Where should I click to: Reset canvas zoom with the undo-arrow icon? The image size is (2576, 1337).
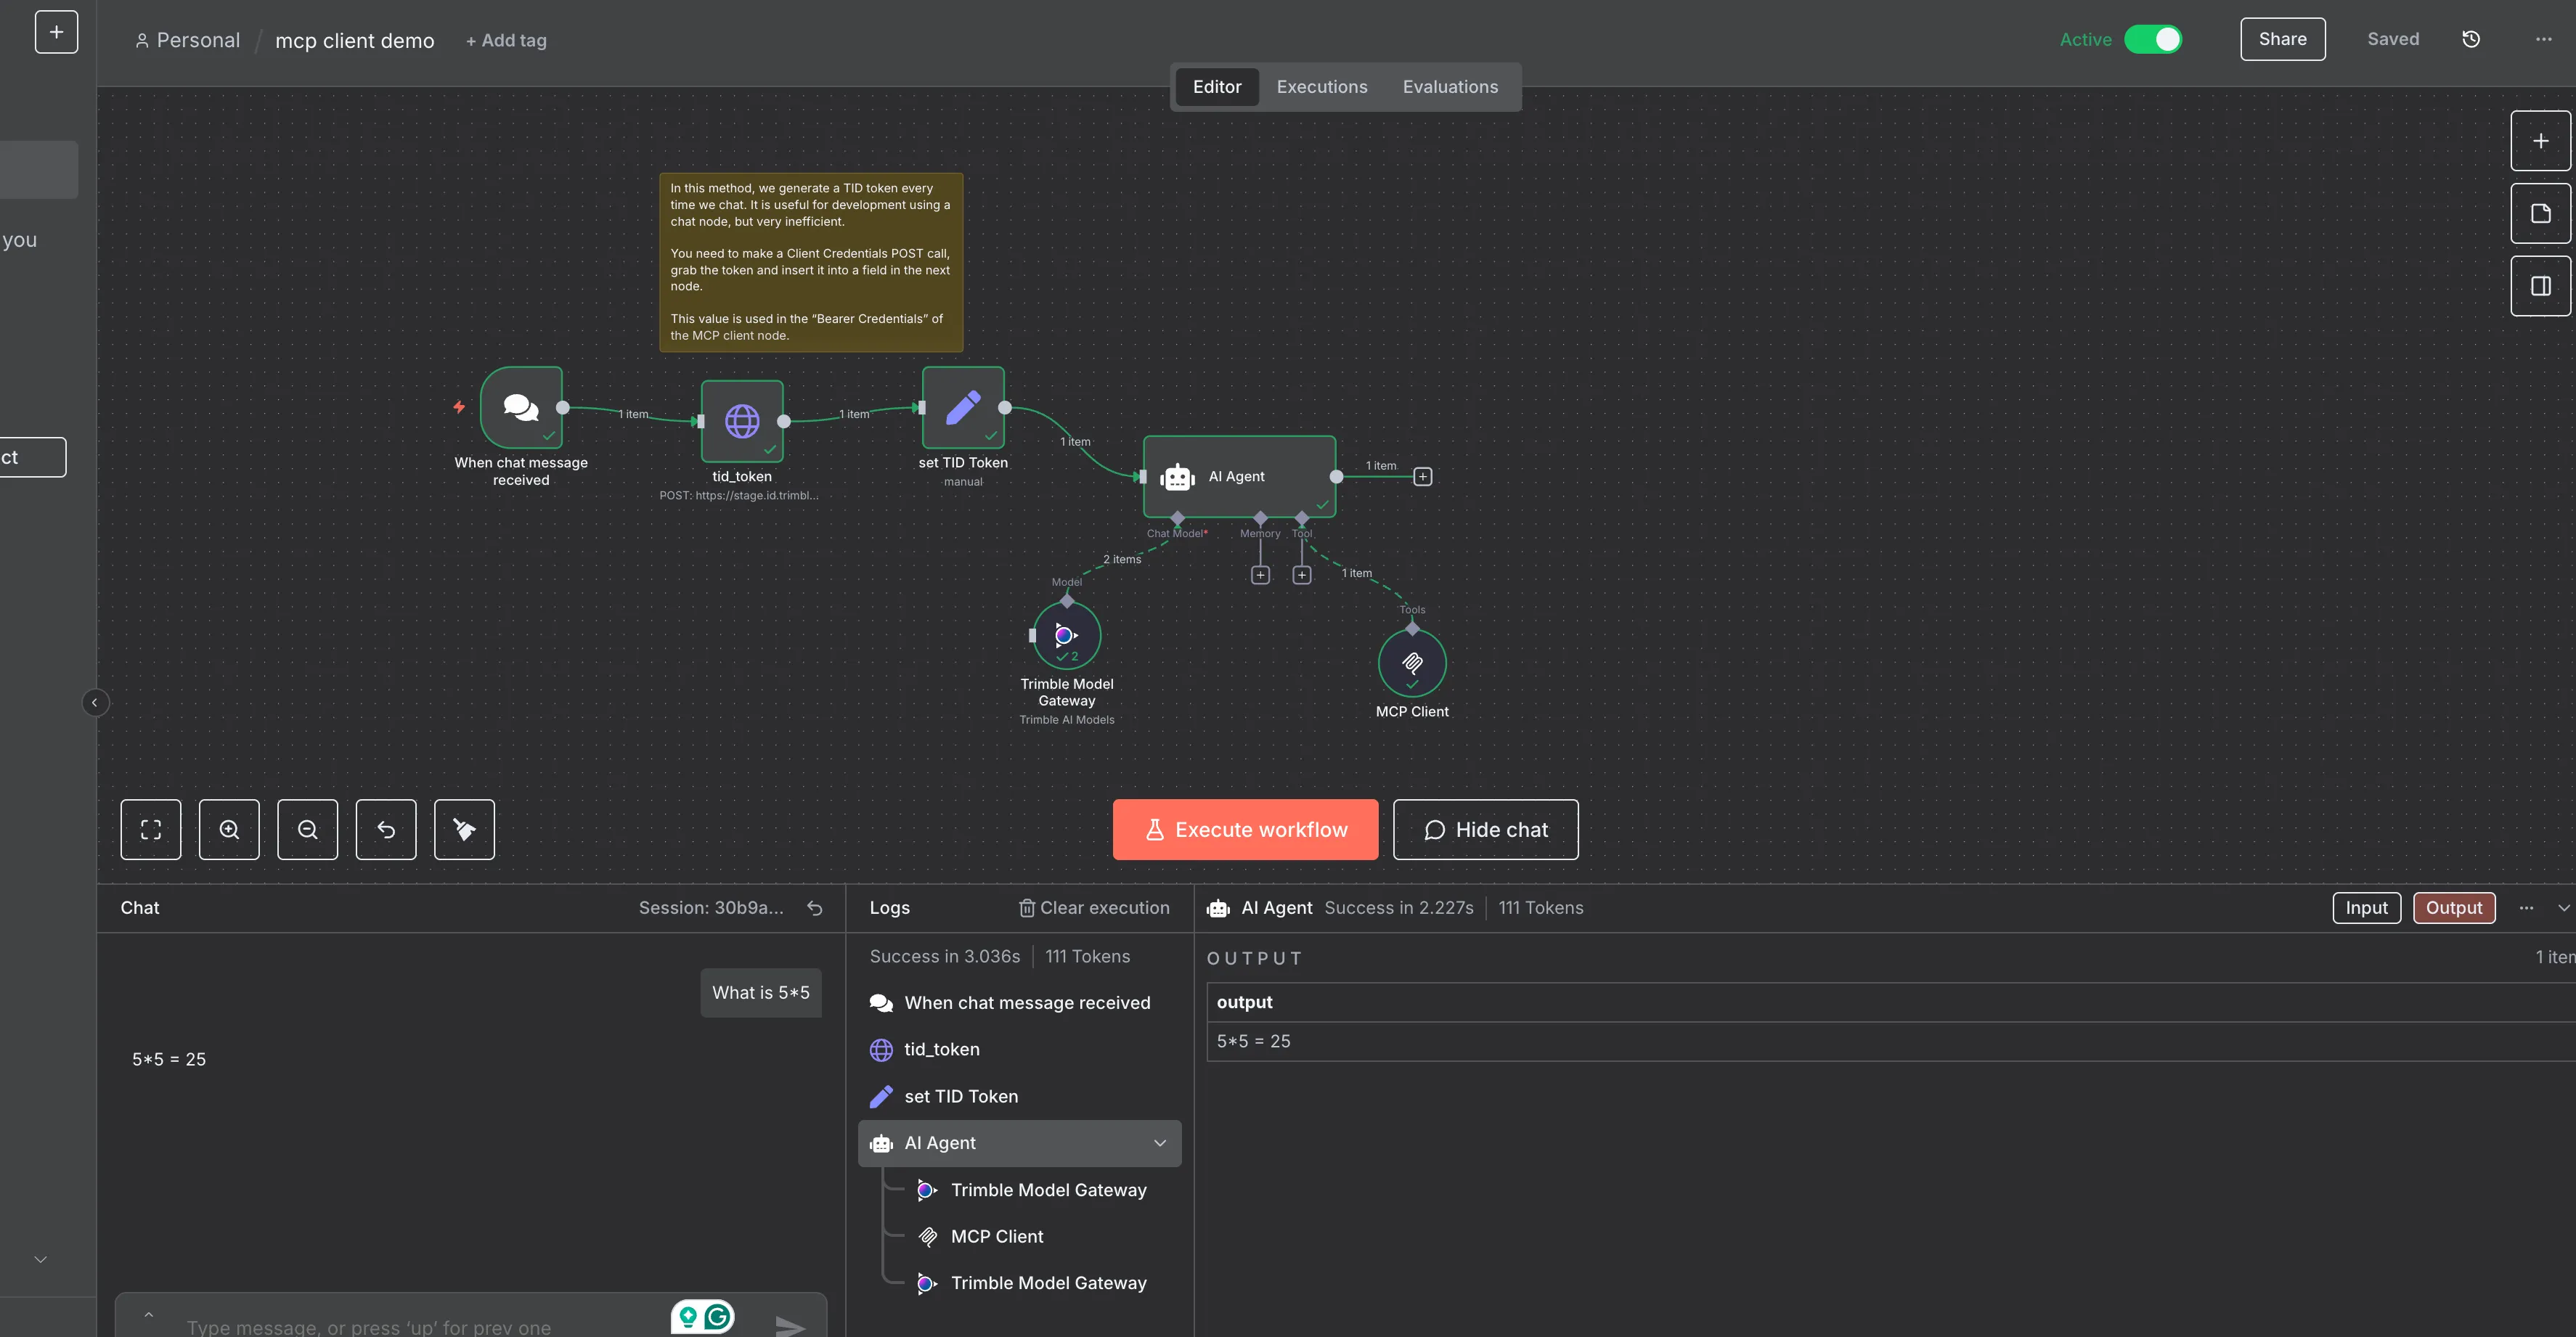pyautogui.click(x=386, y=829)
